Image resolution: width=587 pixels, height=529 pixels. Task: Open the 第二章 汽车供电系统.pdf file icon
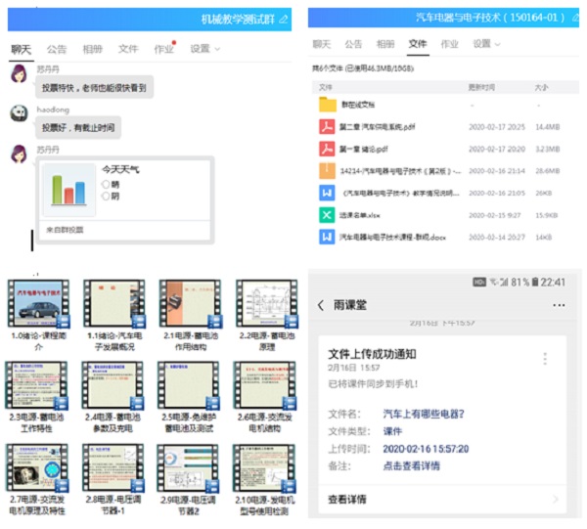point(327,127)
